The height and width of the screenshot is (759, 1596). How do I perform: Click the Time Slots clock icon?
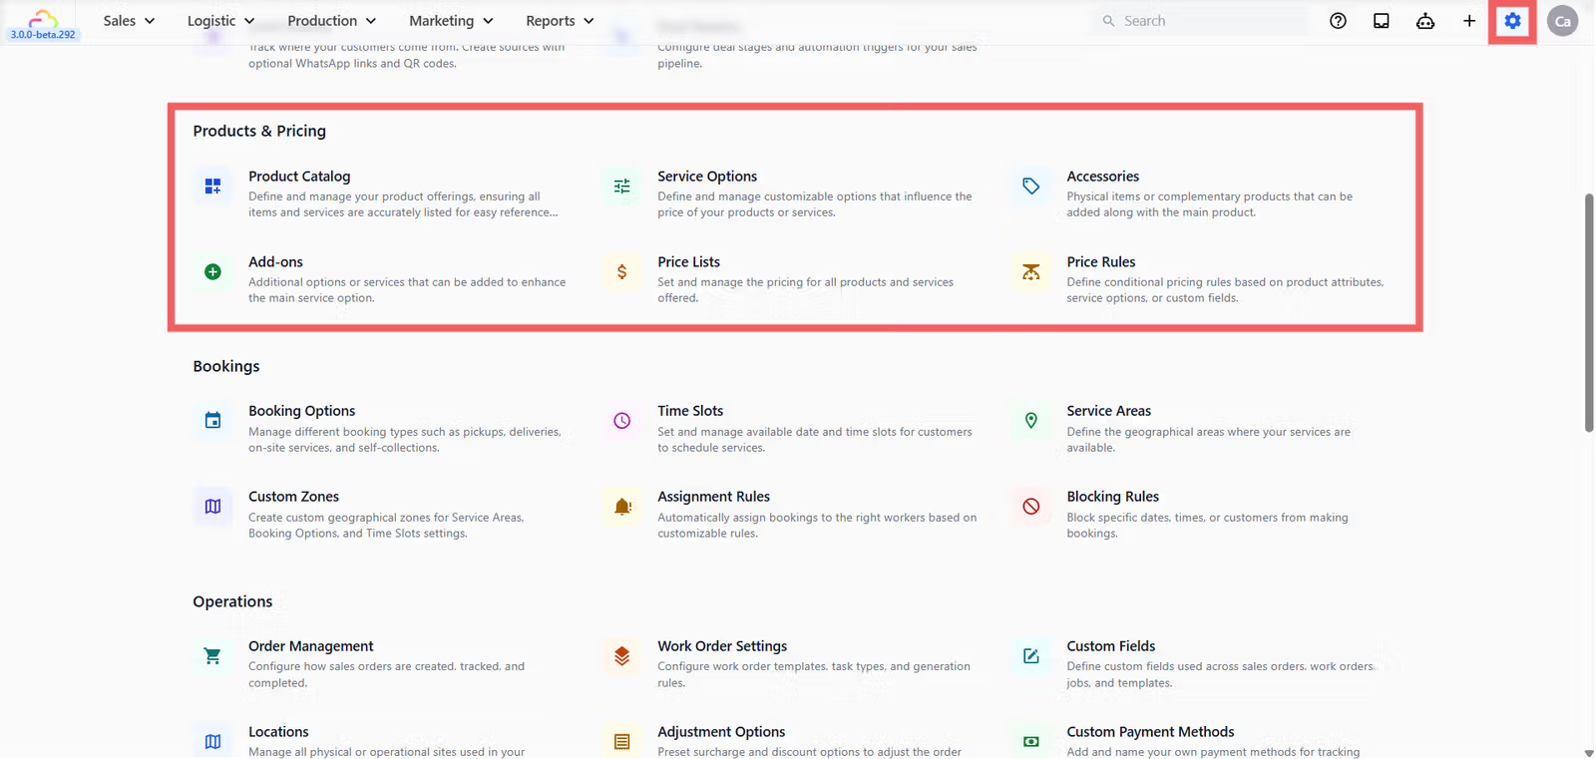click(621, 421)
